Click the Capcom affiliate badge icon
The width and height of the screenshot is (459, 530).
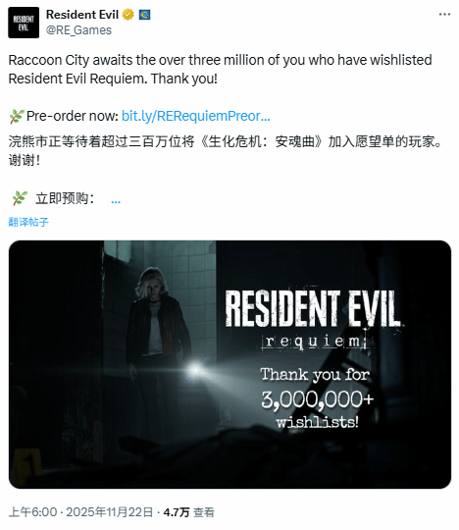tap(144, 15)
